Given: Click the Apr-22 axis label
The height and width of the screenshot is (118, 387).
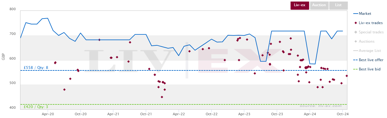Looking at the screenshot, I should point(179,114).
